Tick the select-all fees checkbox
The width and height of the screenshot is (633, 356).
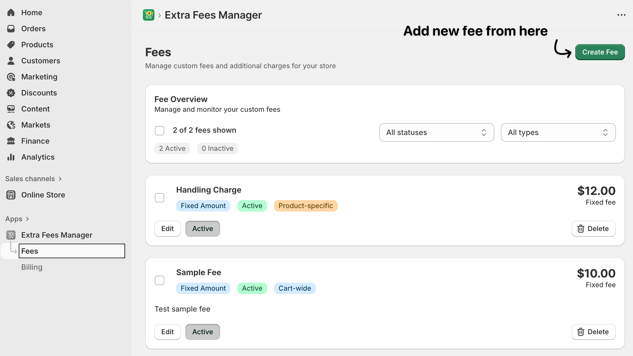tap(160, 131)
